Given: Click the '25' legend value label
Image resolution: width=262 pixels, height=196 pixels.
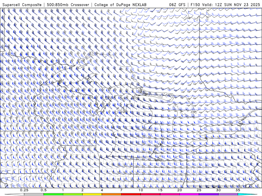Looking at the screenshot, I should pyautogui.click(x=199, y=190).
